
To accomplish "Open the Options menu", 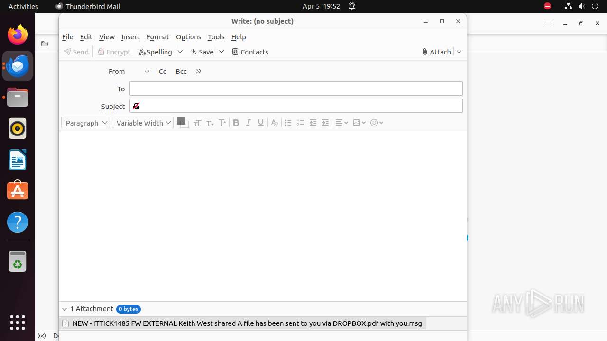I will [x=188, y=37].
